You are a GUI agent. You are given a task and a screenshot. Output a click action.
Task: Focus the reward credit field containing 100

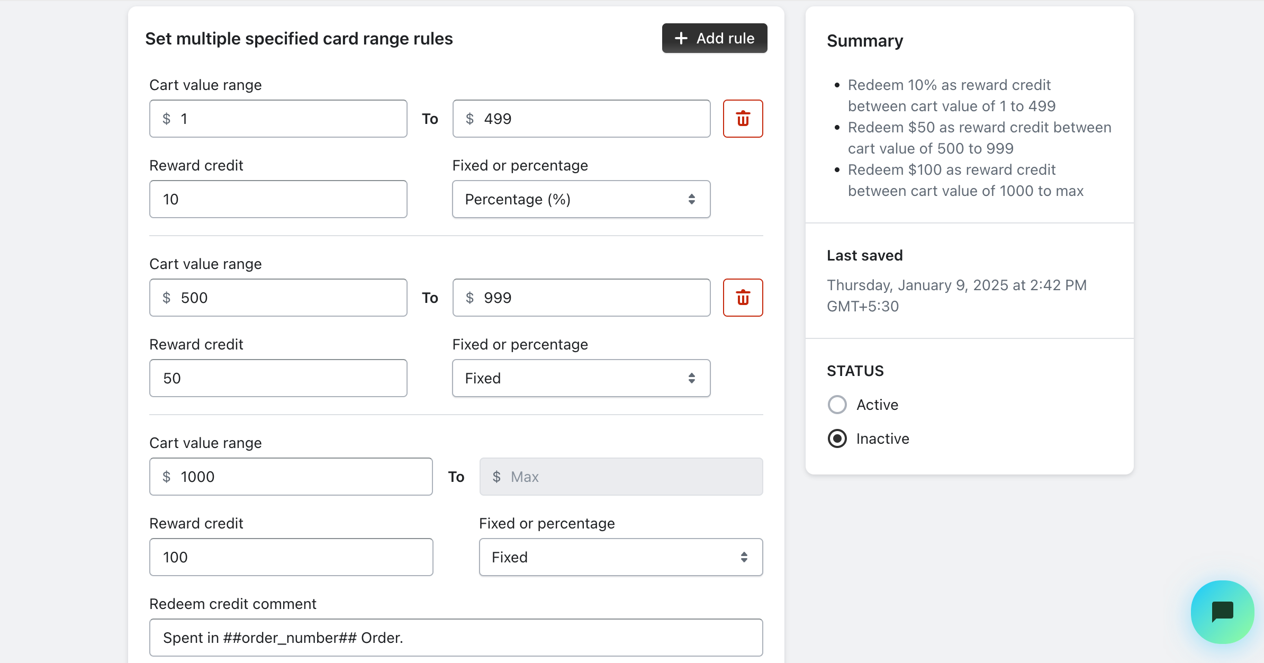(x=291, y=557)
